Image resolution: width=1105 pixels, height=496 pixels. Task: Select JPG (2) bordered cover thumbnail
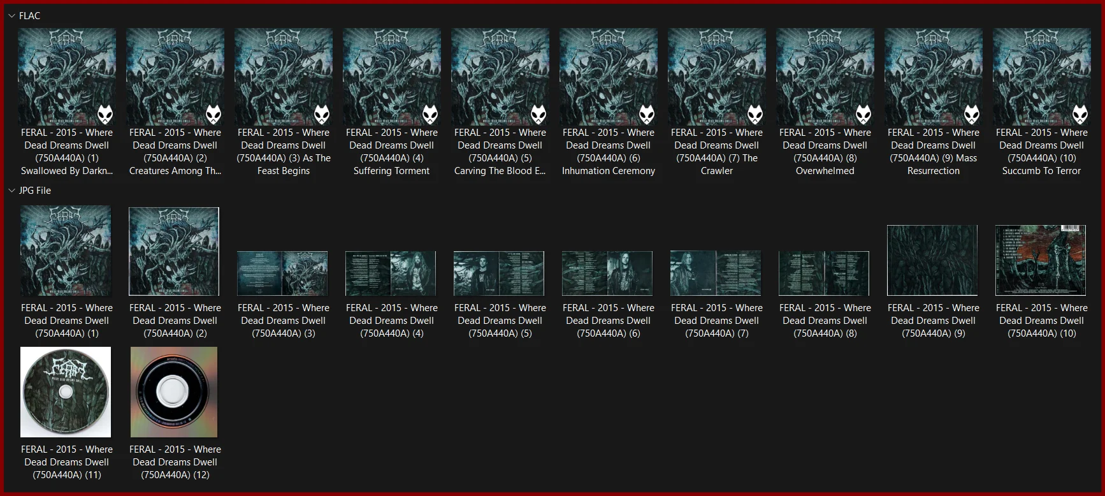click(174, 251)
